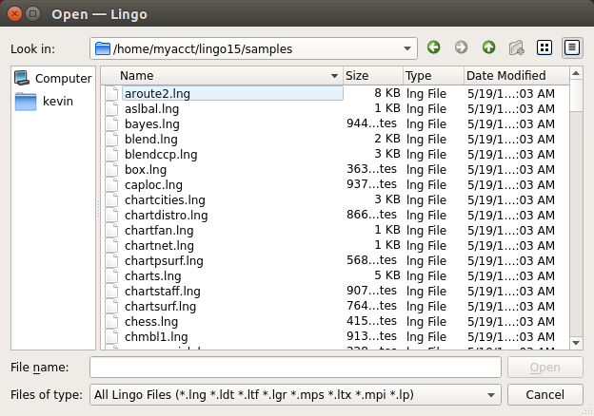Open the kevin folder in sidebar
This screenshot has height=416, width=594.
[x=44, y=102]
